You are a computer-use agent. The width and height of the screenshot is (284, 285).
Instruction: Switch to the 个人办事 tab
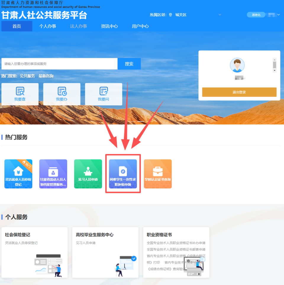coord(48,26)
